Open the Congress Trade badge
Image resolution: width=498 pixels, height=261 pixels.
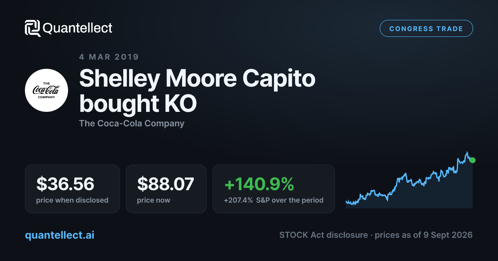pyautogui.click(x=426, y=29)
